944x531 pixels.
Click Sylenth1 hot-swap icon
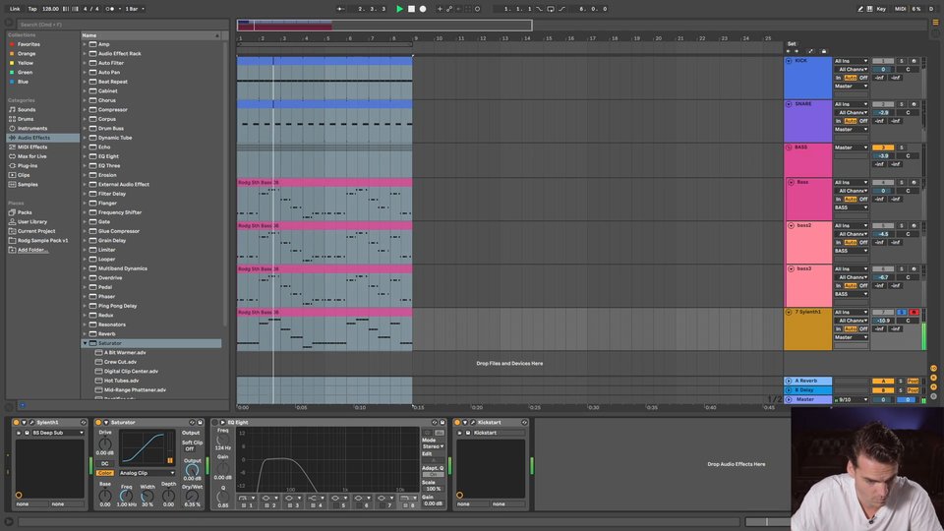(x=84, y=423)
